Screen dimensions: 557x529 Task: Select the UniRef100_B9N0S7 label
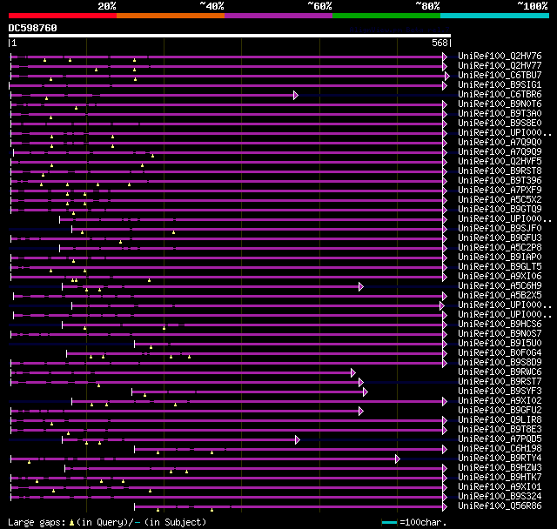click(500, 334)
